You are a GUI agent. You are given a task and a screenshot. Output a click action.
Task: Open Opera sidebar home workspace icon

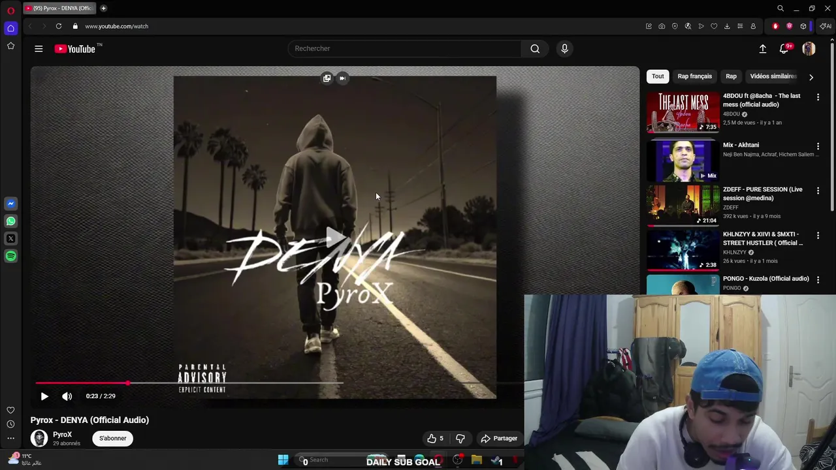click(x=10, y=28)
